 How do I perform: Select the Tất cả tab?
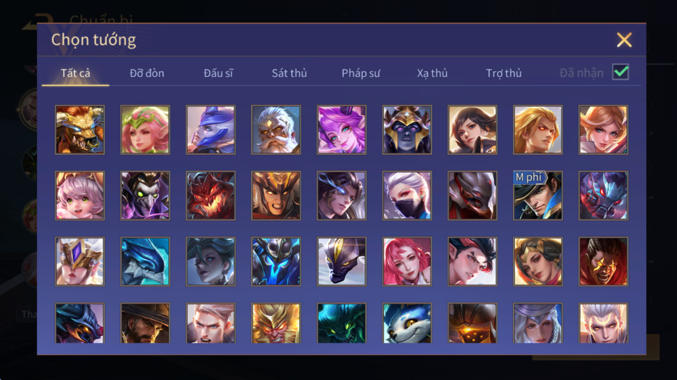tap(76, 73)
